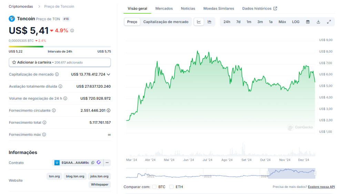Open price change info icon beside 4.9%
This screenshot has height=194, width=353.
(72, 31)
